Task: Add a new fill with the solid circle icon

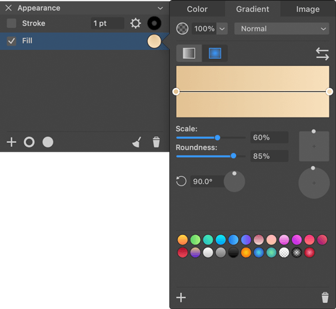Action: (48, 142)
